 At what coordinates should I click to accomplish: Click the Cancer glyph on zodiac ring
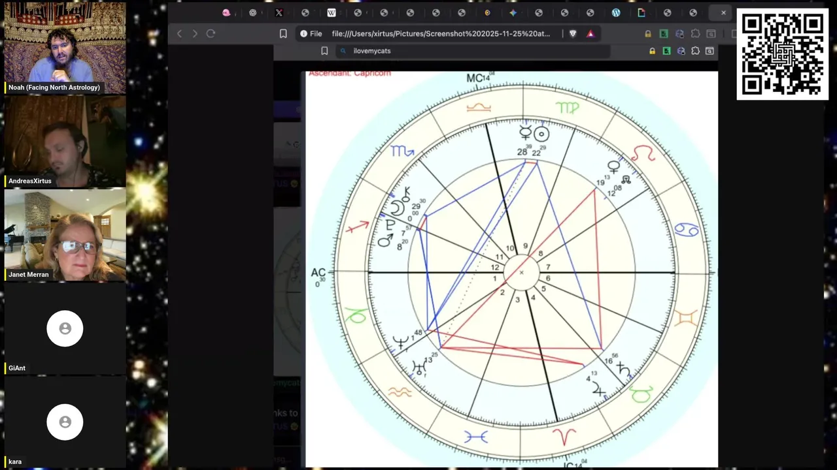(686, 230)
